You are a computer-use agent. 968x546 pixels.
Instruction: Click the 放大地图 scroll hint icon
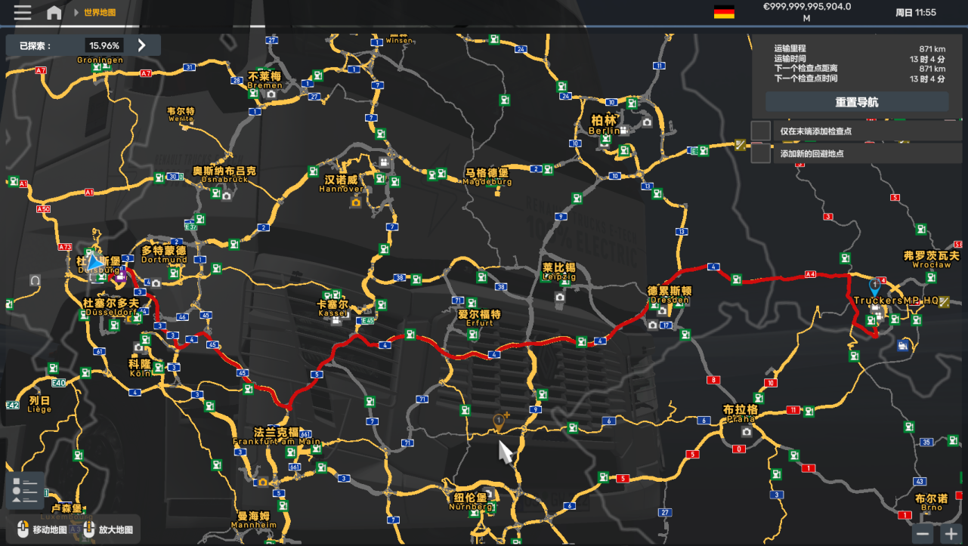89,530
